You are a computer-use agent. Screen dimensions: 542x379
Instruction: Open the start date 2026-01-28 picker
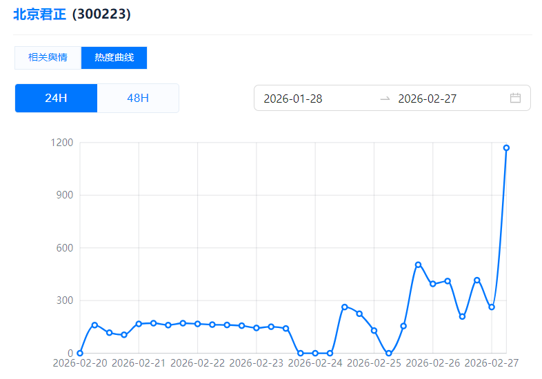tap(293, 99)
